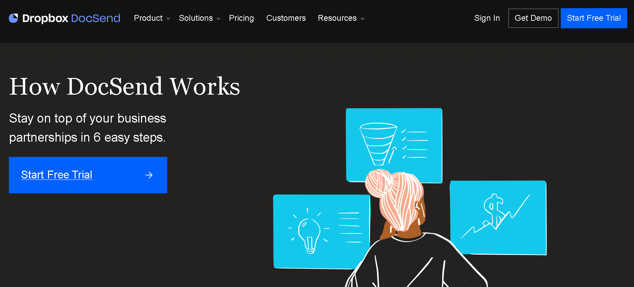Screen dimensions: 634x287
Task: Open the Customers page
Action: click(286, 18)
